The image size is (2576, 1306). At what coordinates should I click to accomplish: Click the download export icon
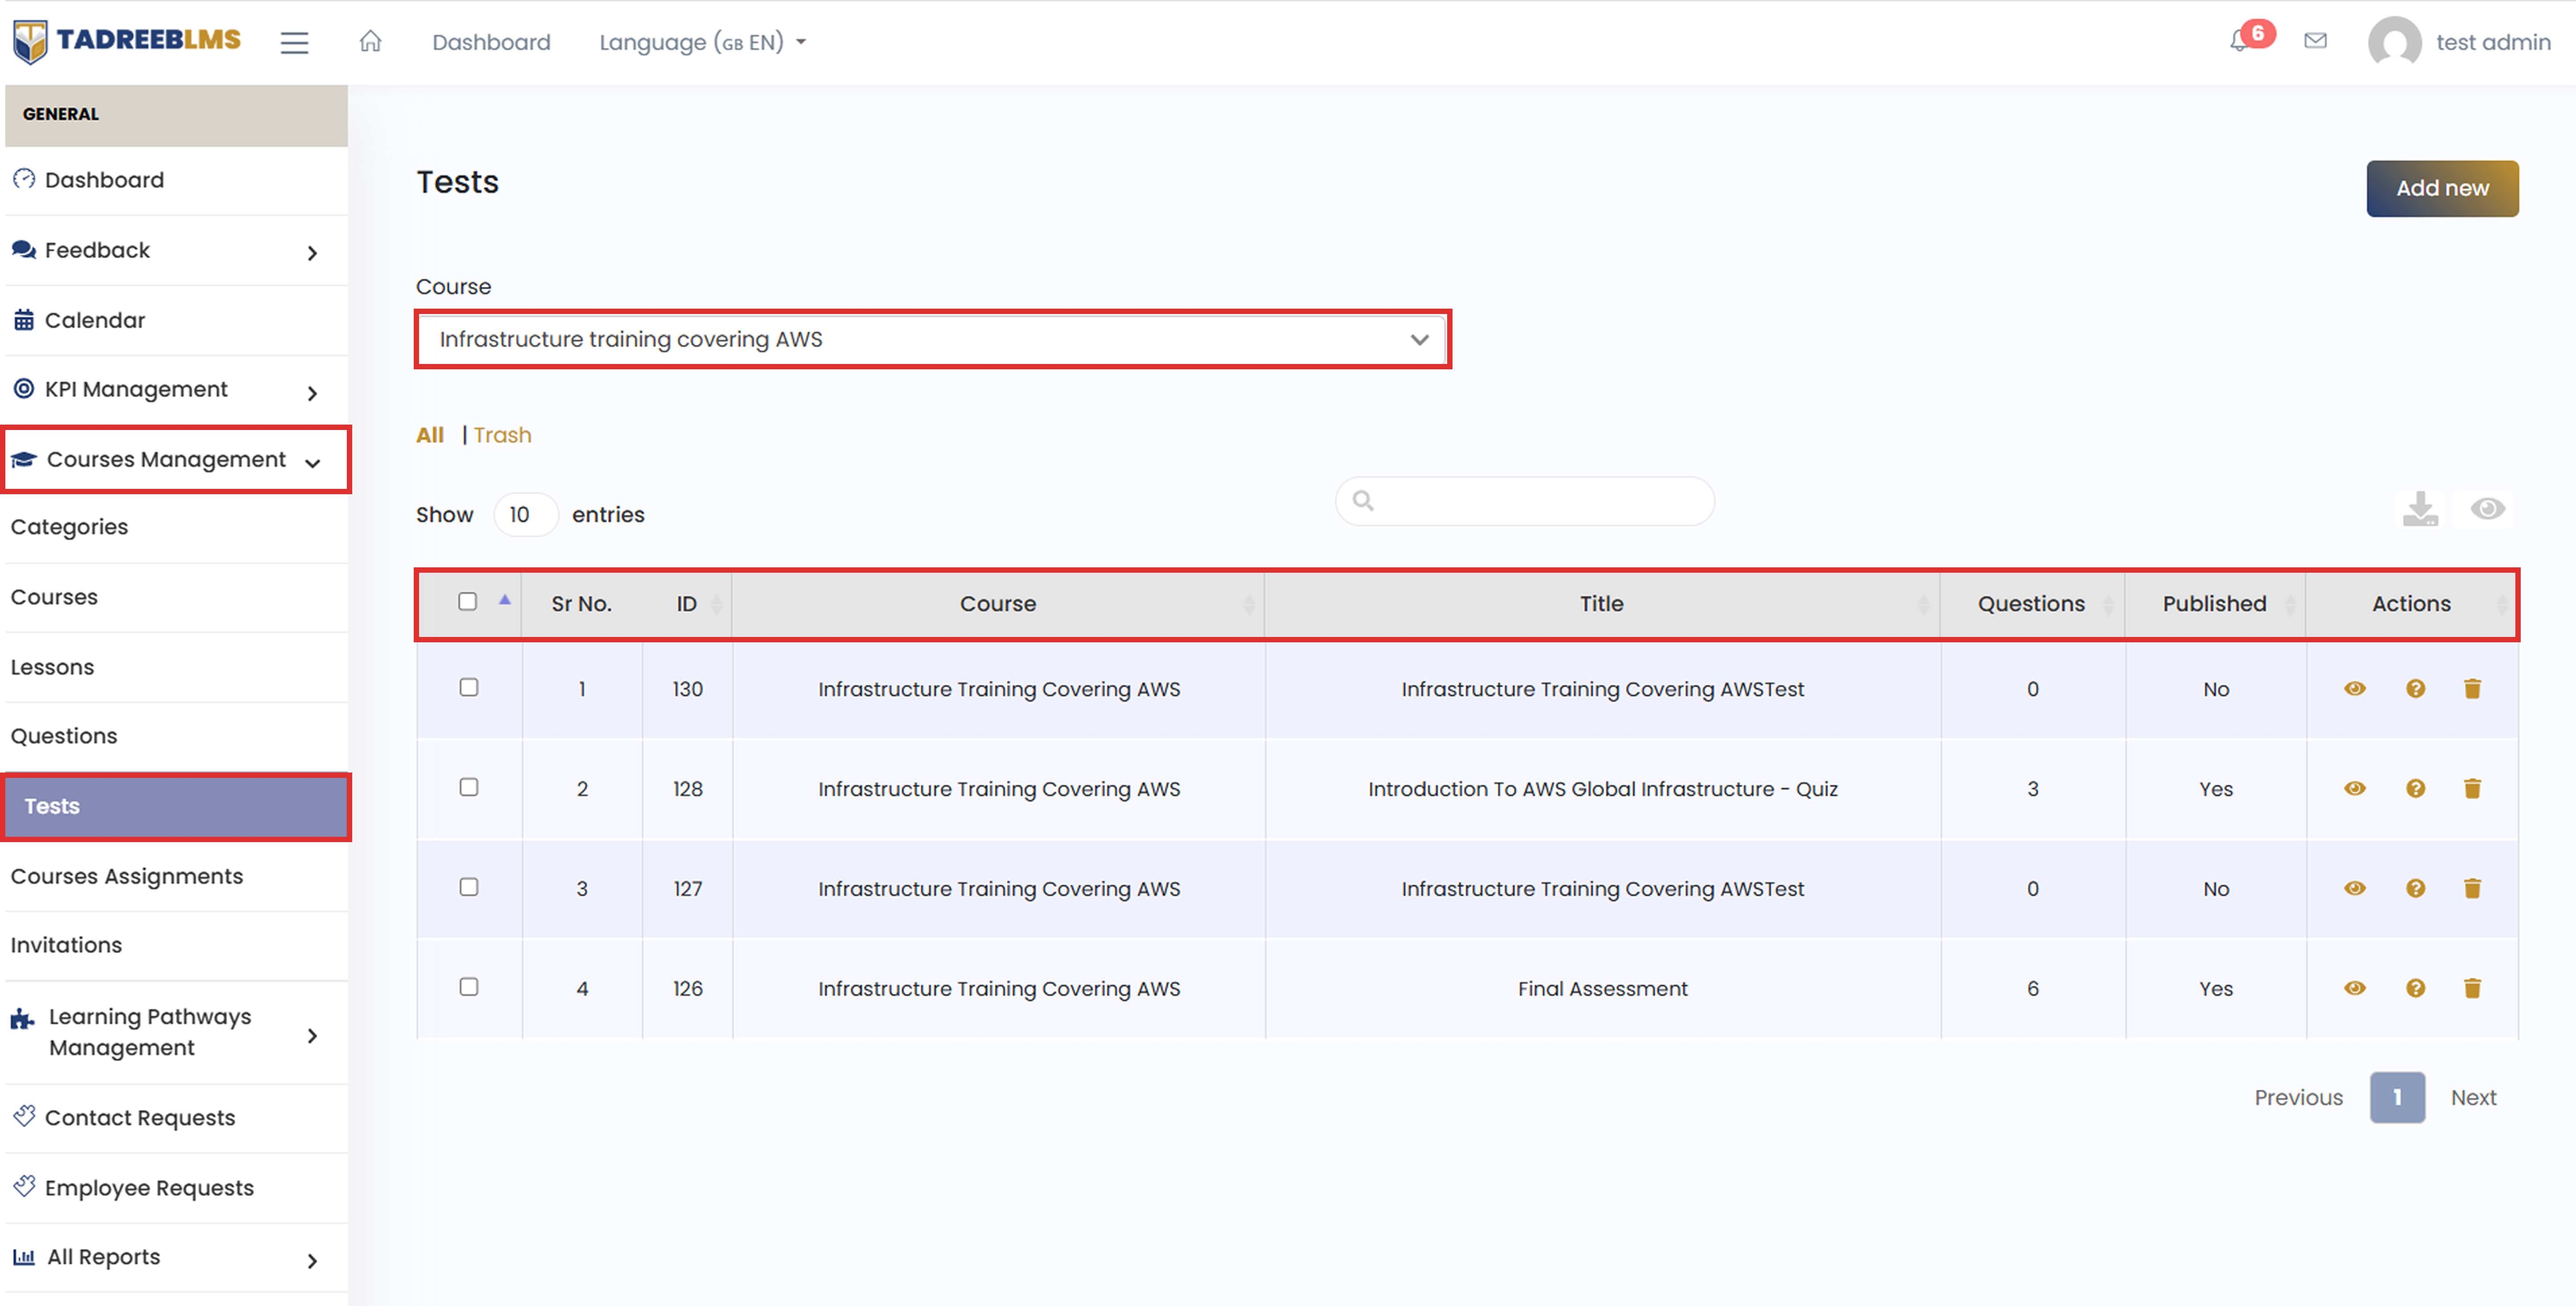(x=2420, y=508)
